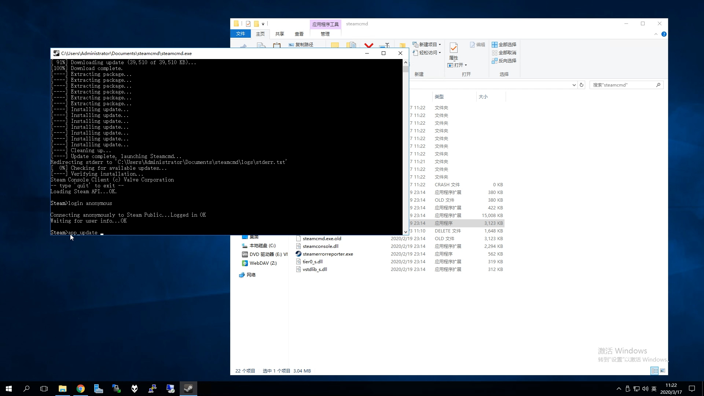Open the View (查看) ribbon tab
This screenshot has width=704, height=396.
[299, 34]
